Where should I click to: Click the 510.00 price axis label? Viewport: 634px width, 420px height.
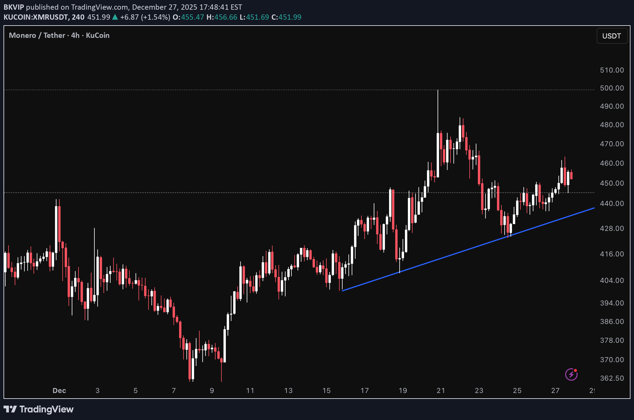tap(612, 70)
